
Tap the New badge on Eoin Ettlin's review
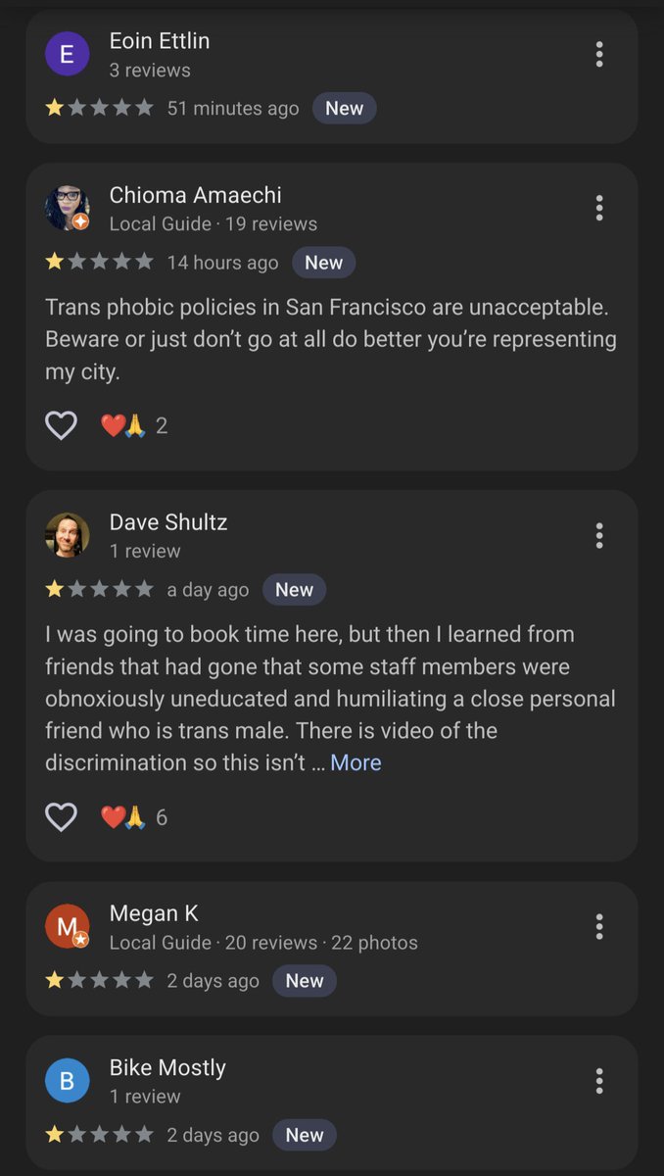344,108
